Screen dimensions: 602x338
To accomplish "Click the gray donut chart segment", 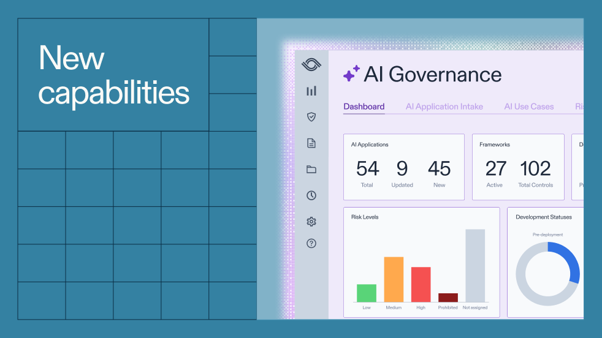I will point(527,286).
